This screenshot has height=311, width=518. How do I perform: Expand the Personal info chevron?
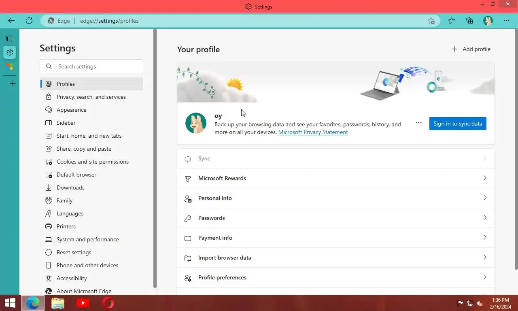coord(485,198)
